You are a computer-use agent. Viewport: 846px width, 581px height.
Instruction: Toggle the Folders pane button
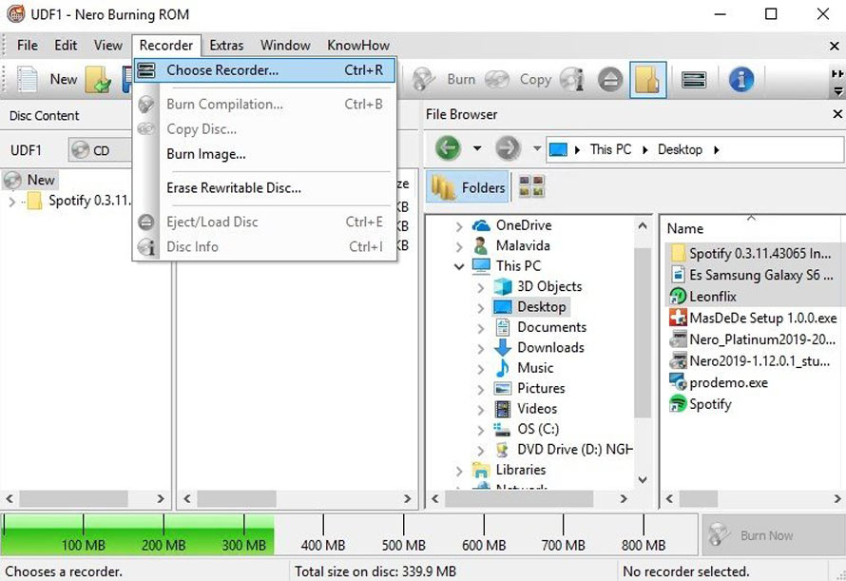(470, 187)
